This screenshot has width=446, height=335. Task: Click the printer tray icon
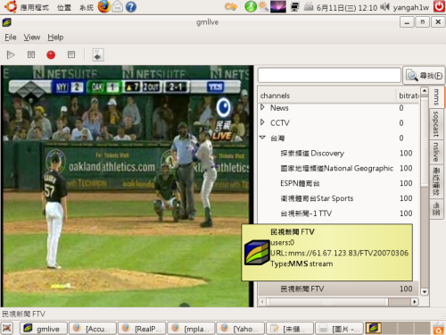coord(309,6)
